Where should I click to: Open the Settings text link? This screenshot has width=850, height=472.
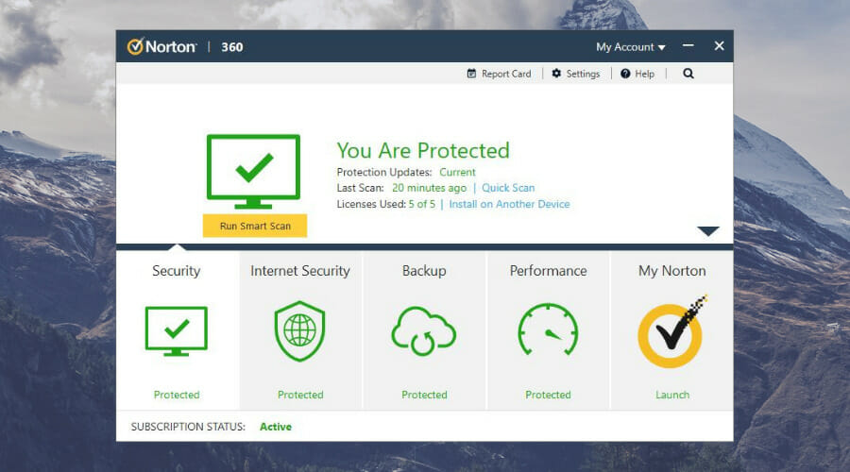click(583, 73)
